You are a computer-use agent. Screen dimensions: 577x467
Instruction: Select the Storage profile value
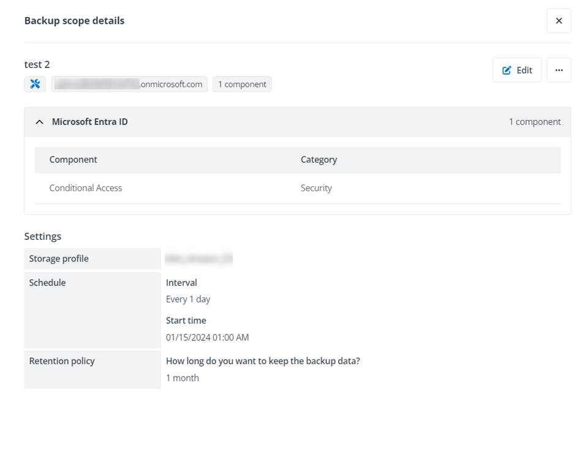pyautogui.click(x=198, y=258)
